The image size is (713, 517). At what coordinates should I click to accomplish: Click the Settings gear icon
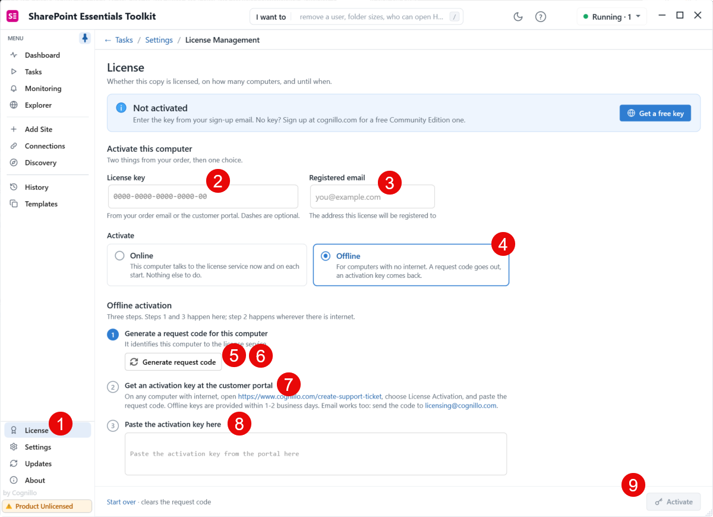pyautogui.click(x=14, y=447)
